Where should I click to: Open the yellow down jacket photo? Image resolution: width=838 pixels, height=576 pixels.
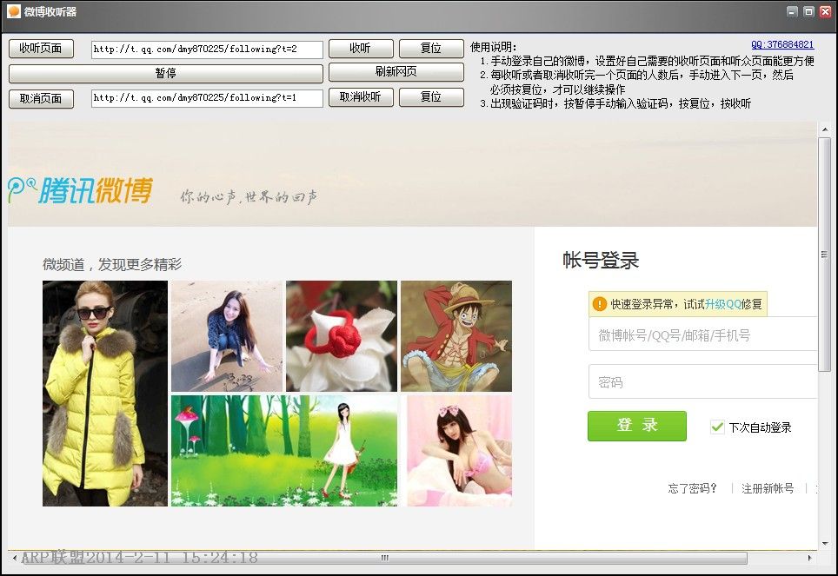(x=105, y=394)
